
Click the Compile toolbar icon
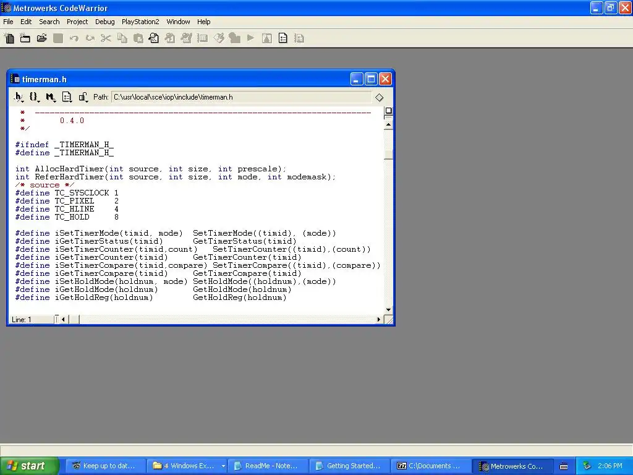170,38
